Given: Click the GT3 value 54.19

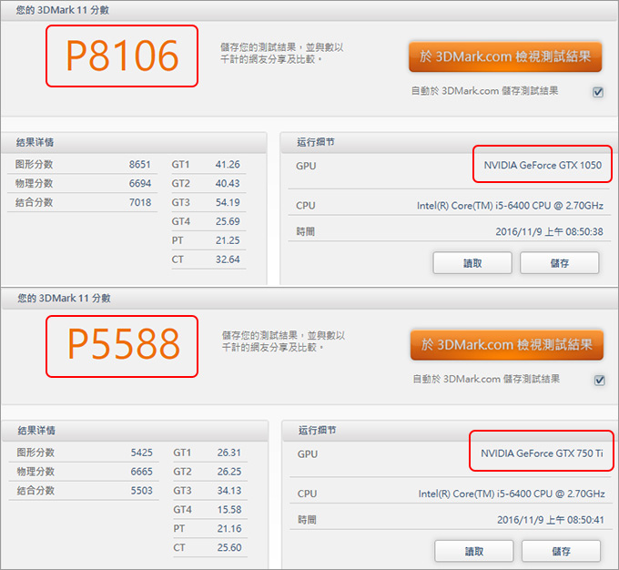Looking at the screenshot, I should pos(228,202).
